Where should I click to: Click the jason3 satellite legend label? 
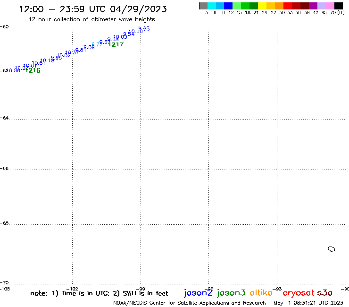point(231,293)
